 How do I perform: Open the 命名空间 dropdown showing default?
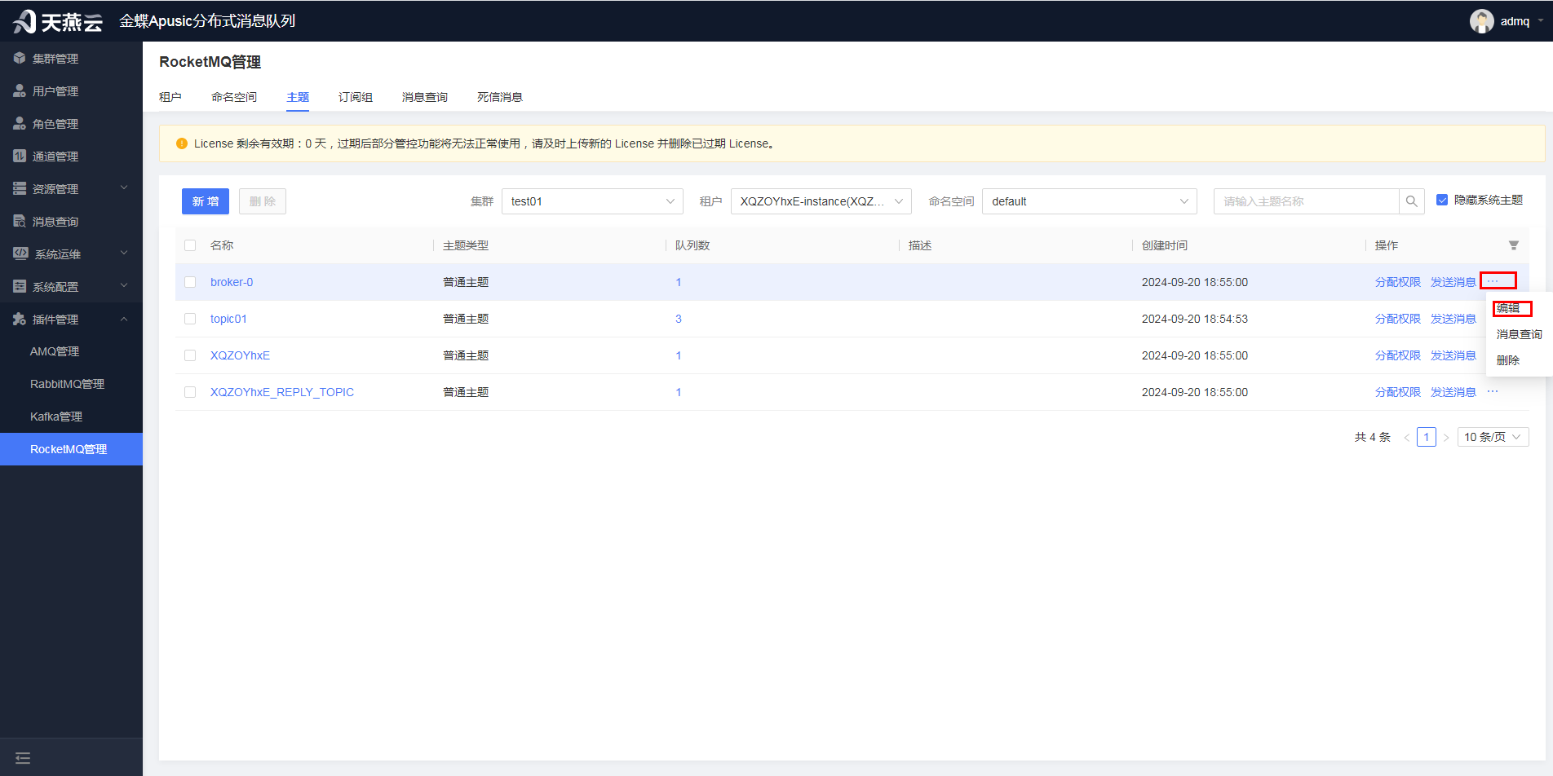click(x=1090, y=201)
